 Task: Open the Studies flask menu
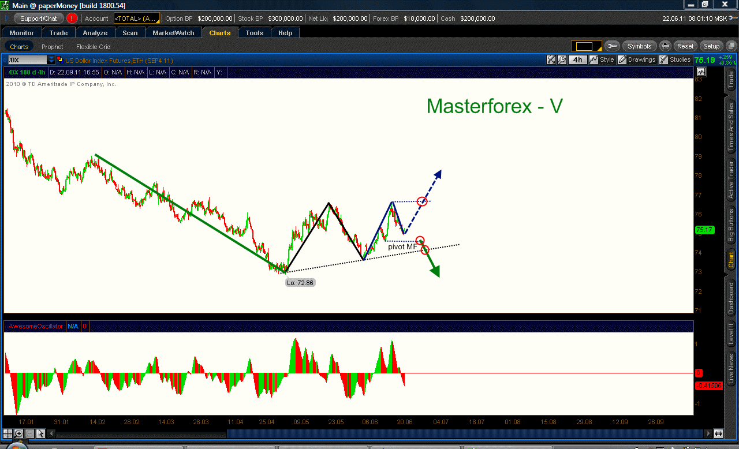pyautogui.click(x=676, y=59)
